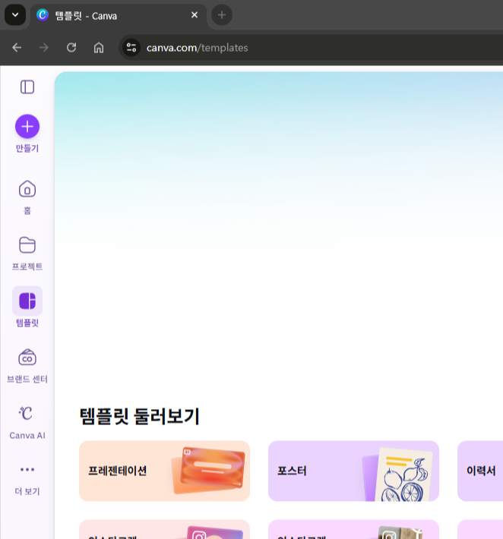Viewport: 503px width, 539px height.
Task: Focus the canva.com/templates address bar
Action: (312, 47)
